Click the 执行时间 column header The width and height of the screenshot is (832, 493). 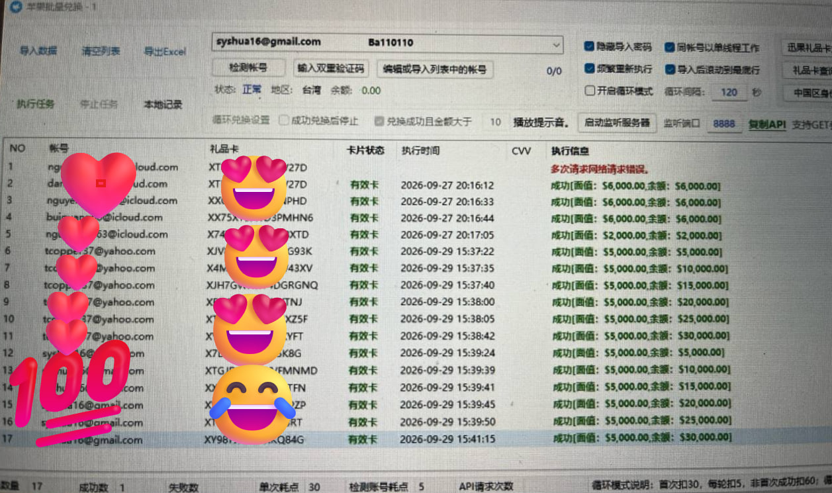[x=420, y=151]
